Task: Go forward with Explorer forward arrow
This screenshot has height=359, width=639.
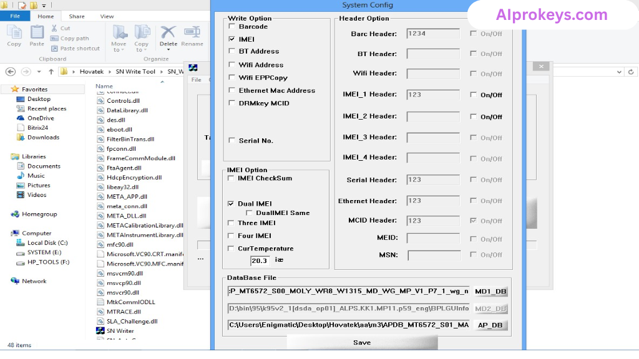Action: coord(26,72)
